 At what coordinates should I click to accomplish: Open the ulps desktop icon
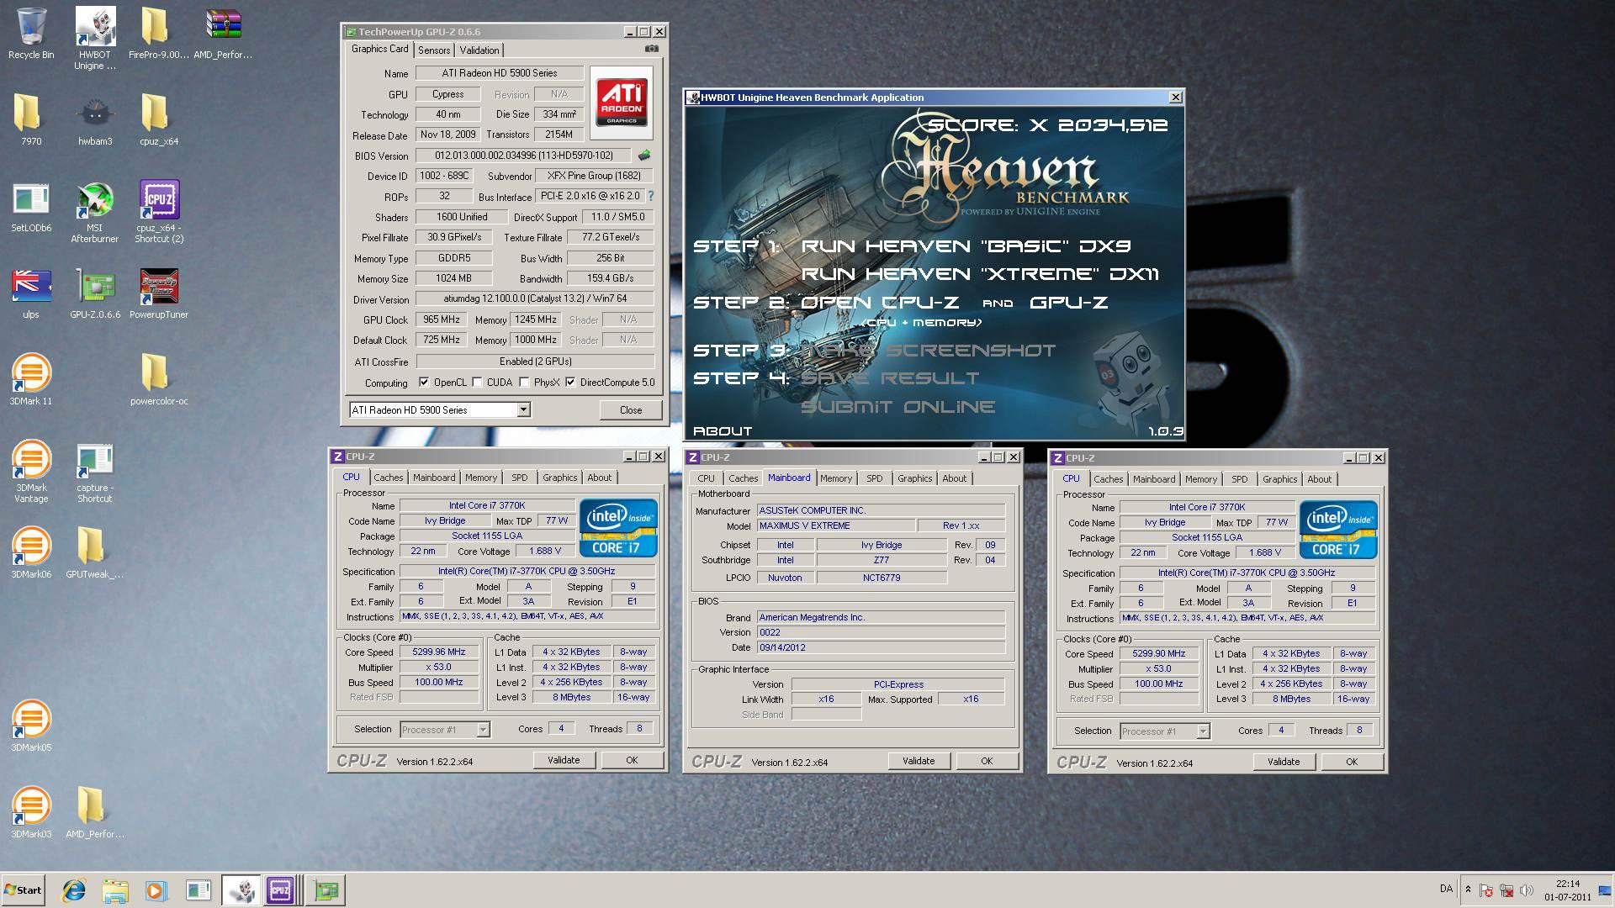[31, 294]
